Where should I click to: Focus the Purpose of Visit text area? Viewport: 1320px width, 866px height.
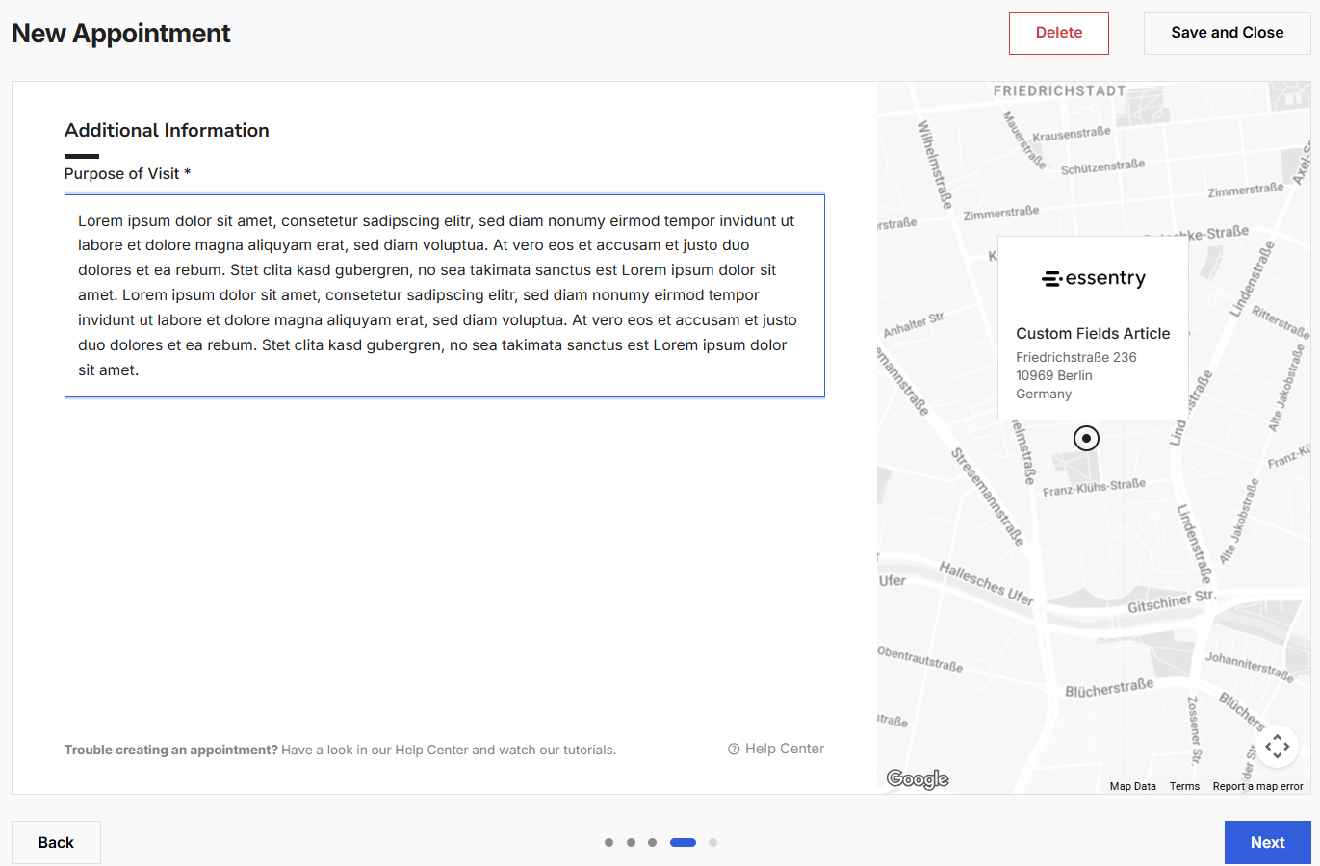[x=445, y=295]
